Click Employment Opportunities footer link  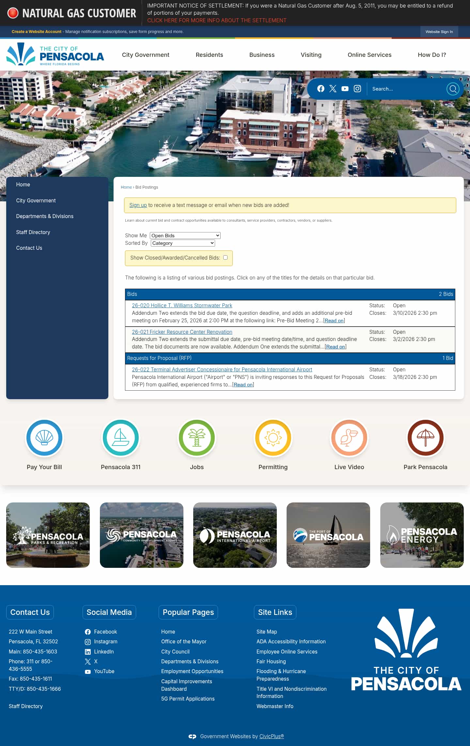pos(192,671)
